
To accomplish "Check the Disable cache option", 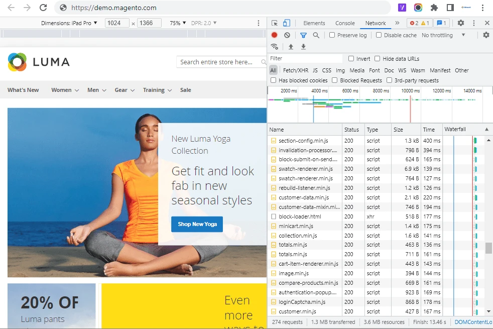I will coord(379,35).
